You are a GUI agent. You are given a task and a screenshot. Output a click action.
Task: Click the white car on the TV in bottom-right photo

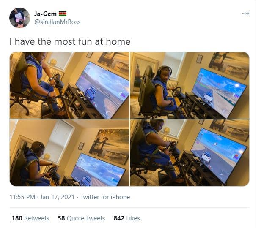coord(206,157)
